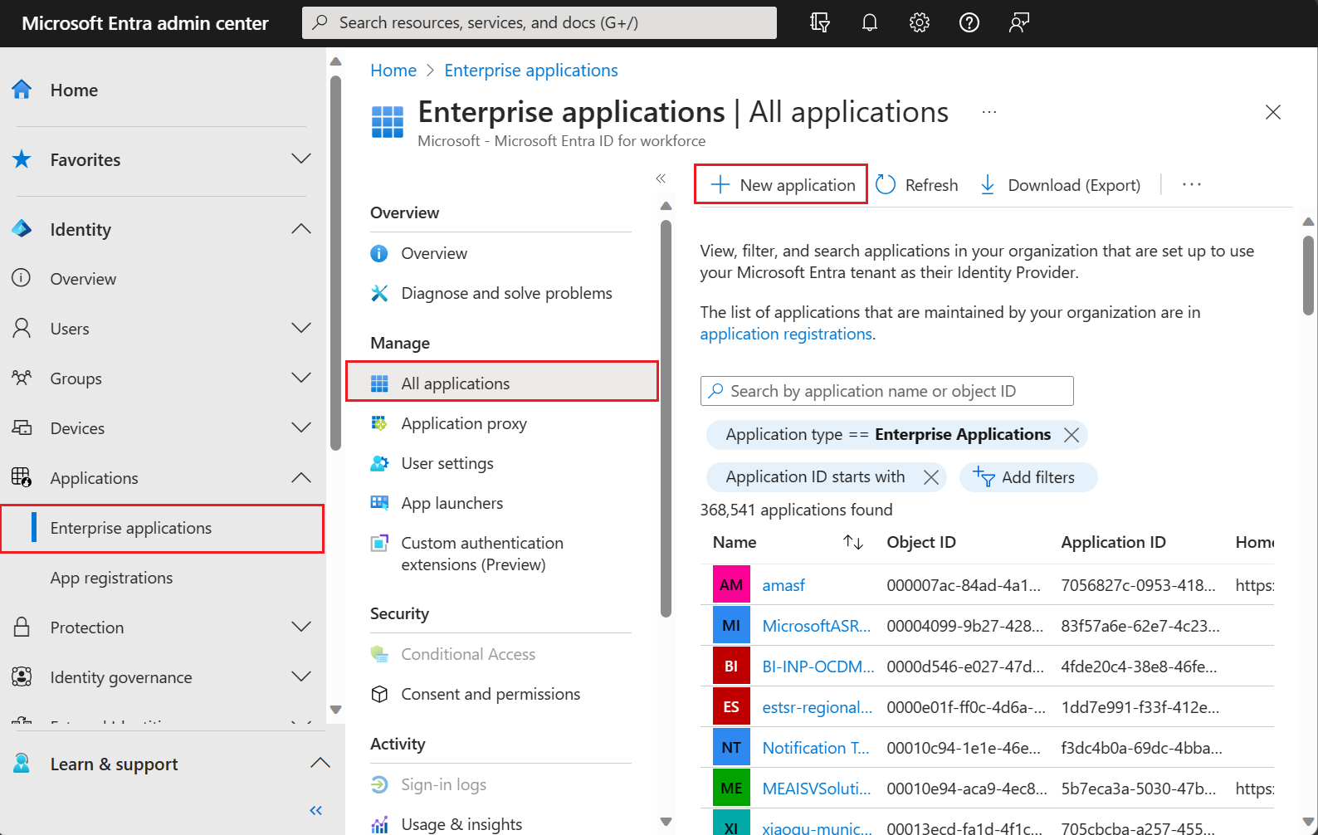Viewport: 1318px width, 835px height.
Task: Click the Groups people icon
Action: pos(22,378)
